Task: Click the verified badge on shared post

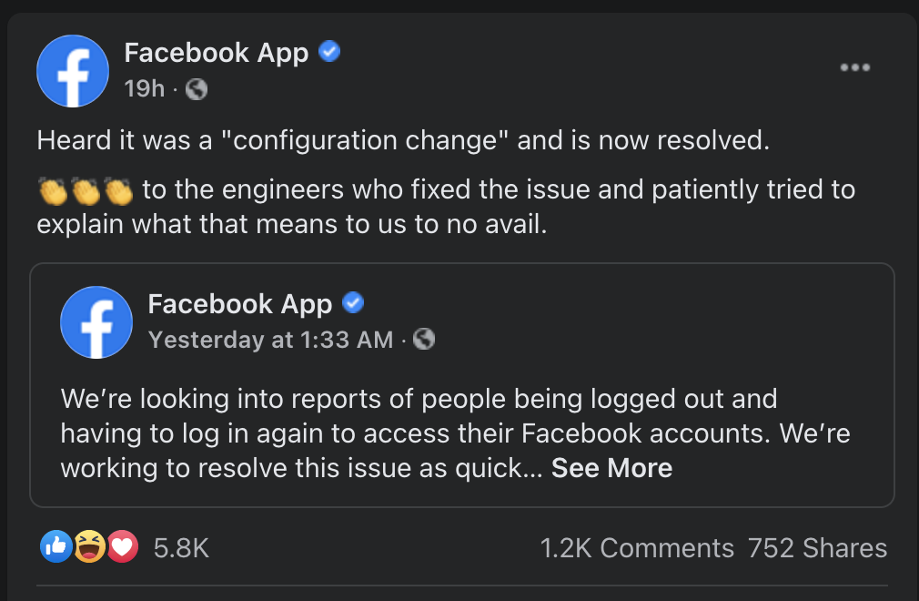Action: tap(353, 302)
